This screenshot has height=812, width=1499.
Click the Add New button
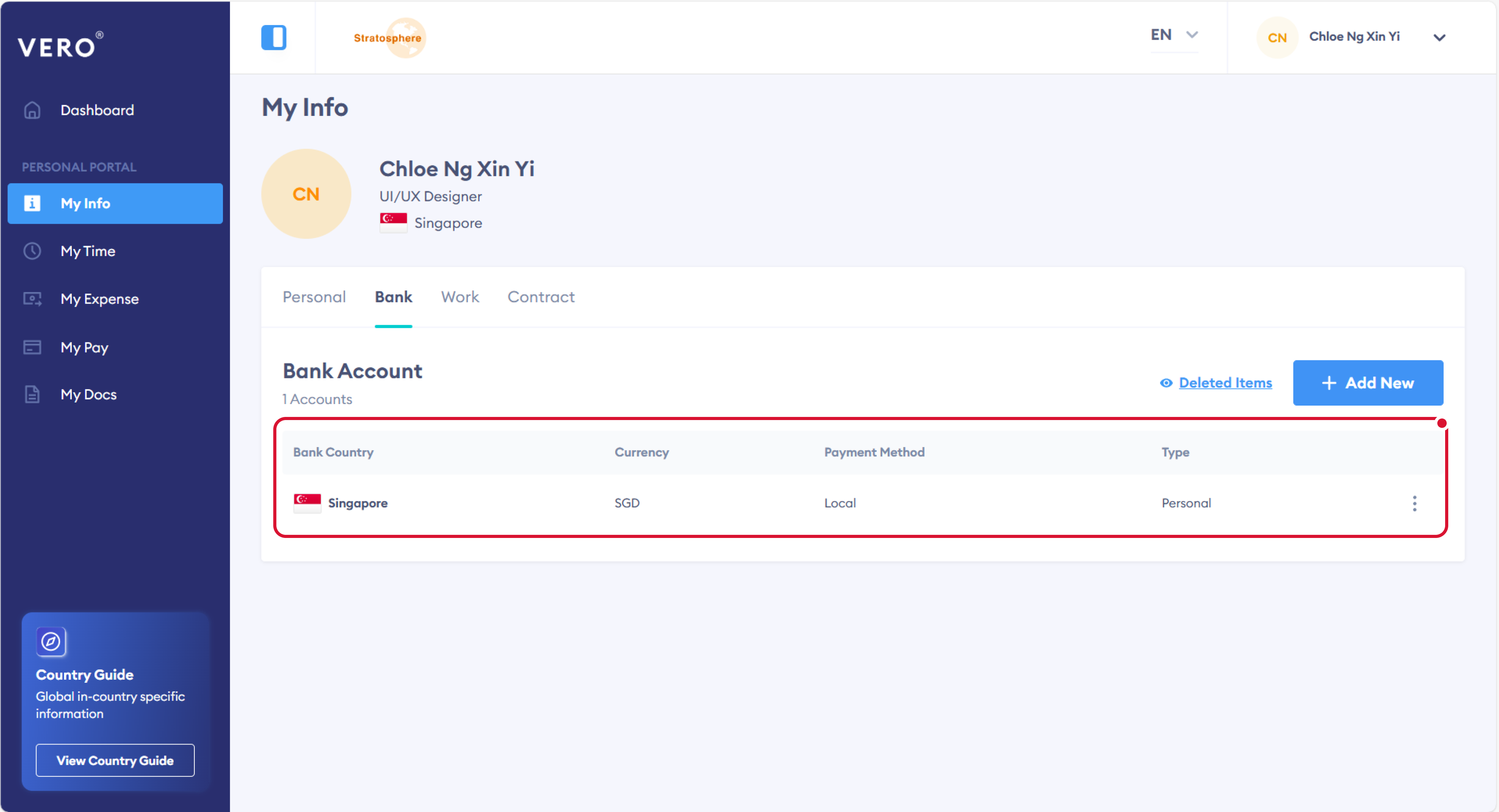point(1367,383)
